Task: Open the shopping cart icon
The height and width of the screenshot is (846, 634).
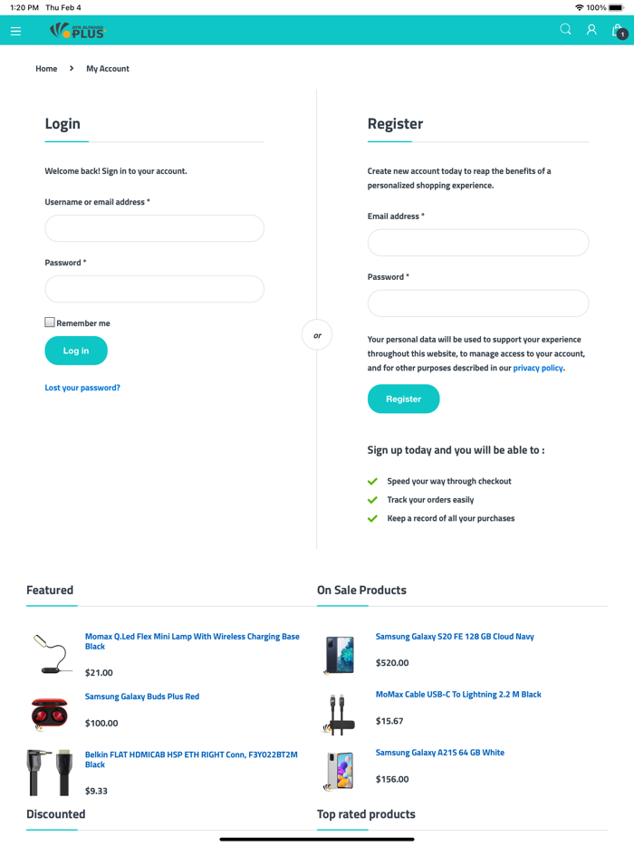Action: click(x=619, y=31)
